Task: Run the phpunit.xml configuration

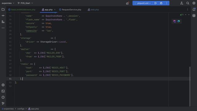Action: [155, 3]
